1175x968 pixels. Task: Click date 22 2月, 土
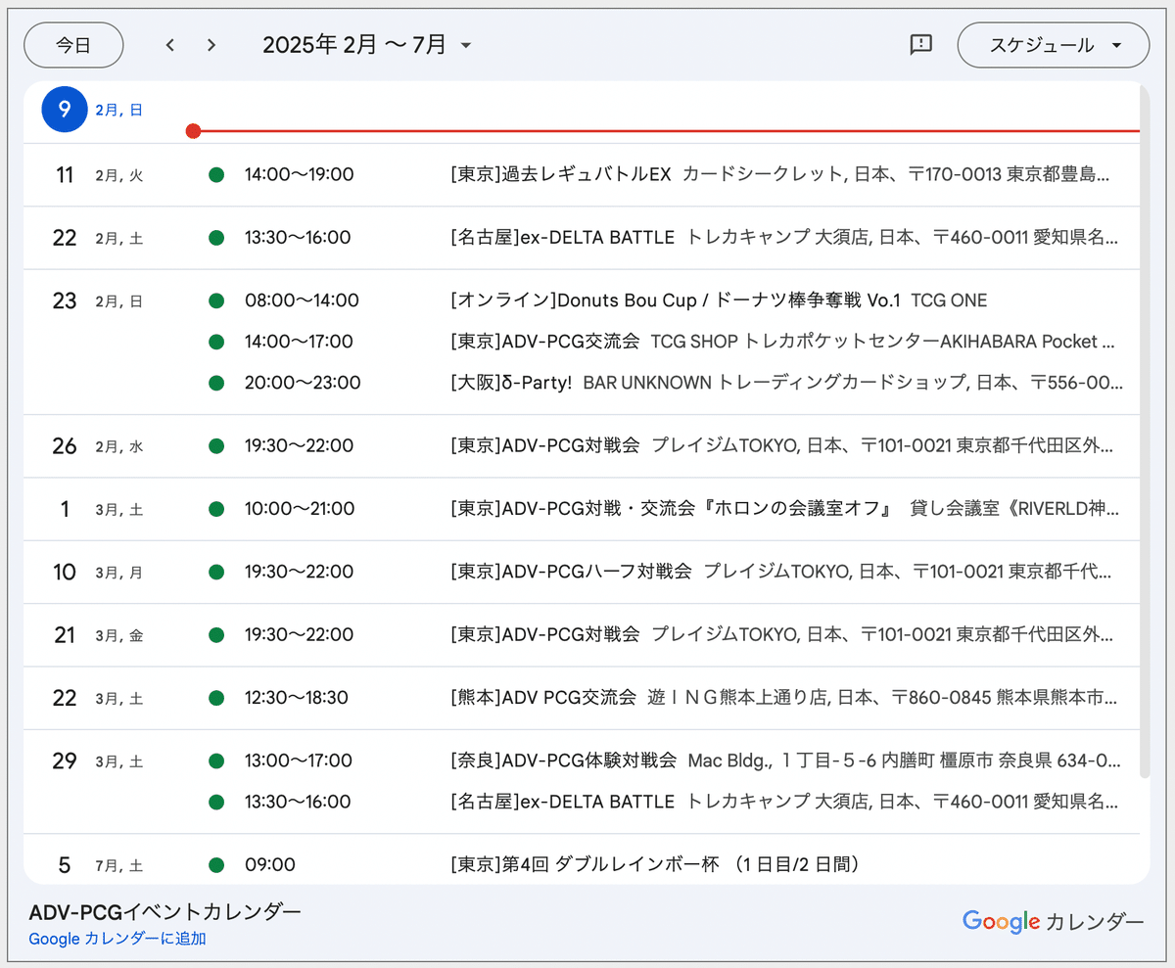(x=98, y=238)
